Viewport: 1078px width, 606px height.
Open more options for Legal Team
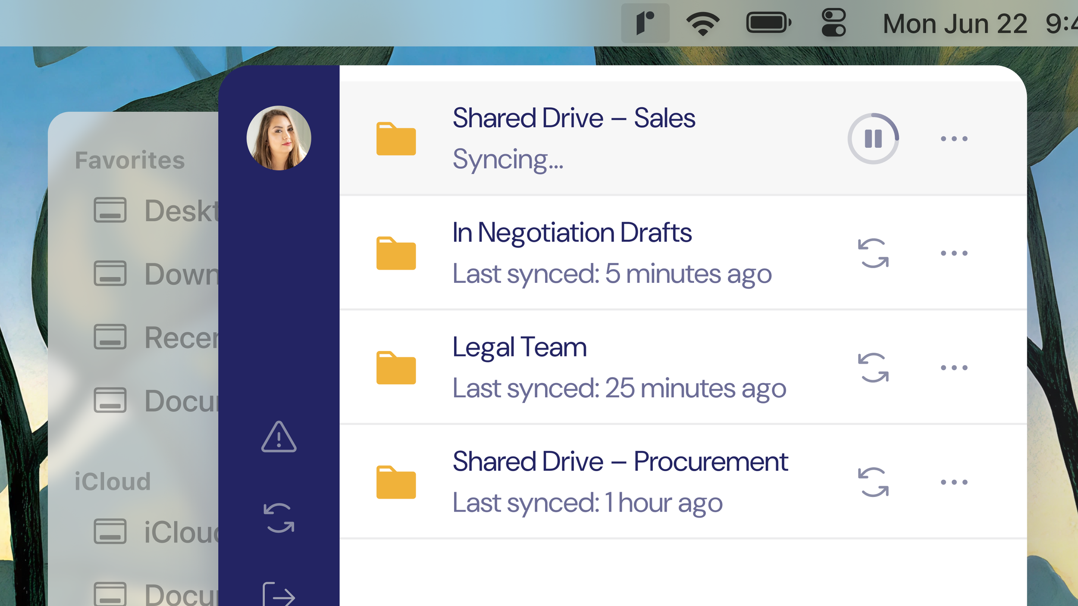(954, 368)
